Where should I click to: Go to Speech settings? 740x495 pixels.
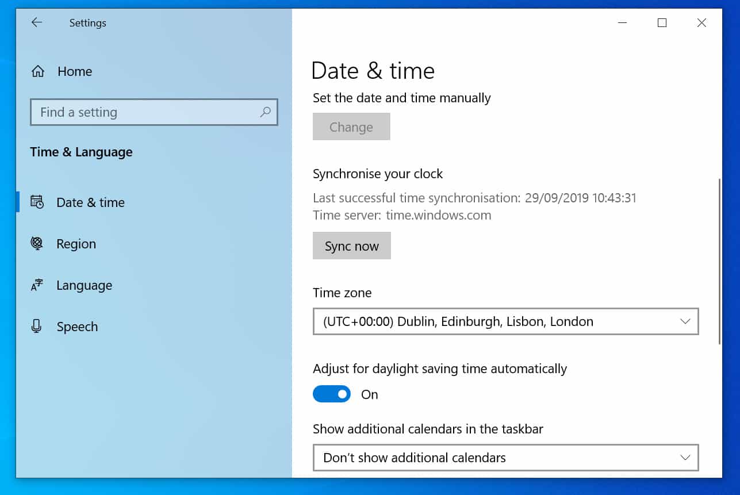(x=76, y=326)
